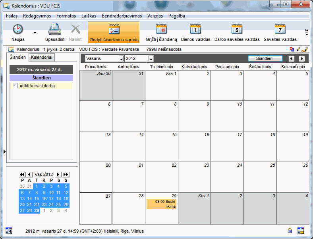The width and height of the screenshot is (313, 239).
Task: Click the Naujas clock icon
Action: point(18,30)
